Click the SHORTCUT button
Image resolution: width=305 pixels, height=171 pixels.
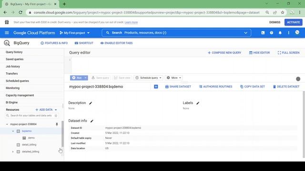coord(84,43)
